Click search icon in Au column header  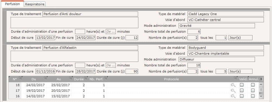tap(71, 77)
